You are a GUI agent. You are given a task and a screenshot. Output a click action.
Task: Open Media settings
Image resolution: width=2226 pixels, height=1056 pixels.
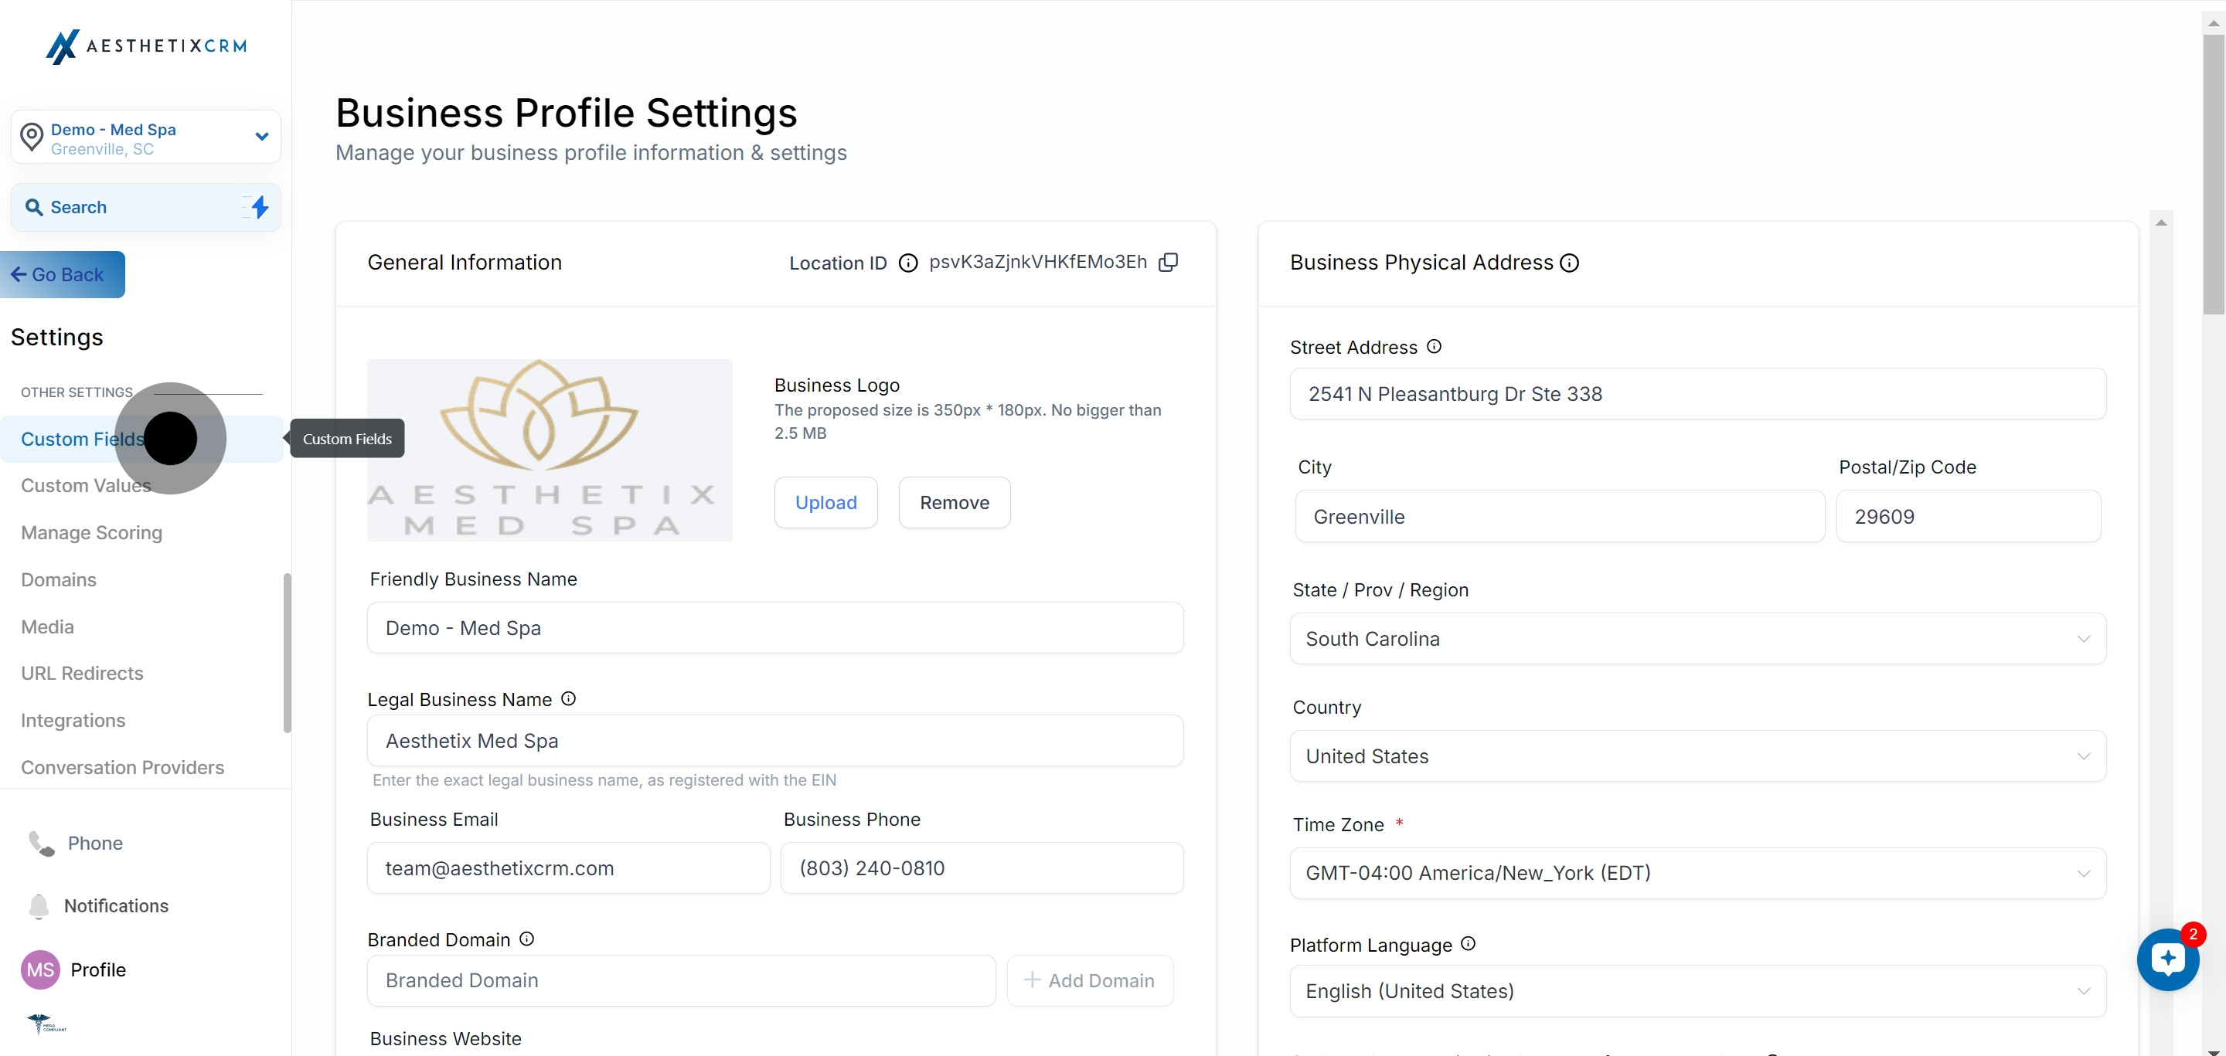tap(47, 626)
